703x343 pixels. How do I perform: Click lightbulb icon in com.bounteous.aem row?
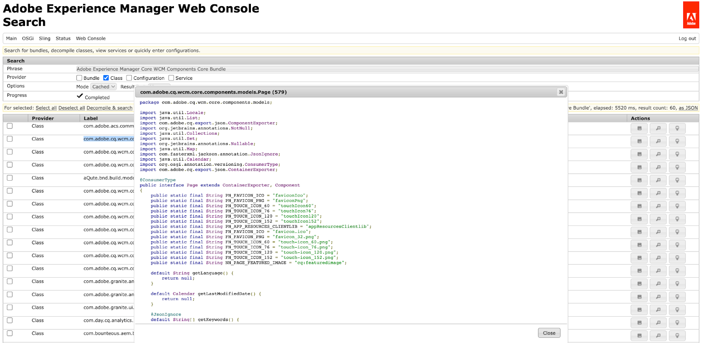coord(677,336)
